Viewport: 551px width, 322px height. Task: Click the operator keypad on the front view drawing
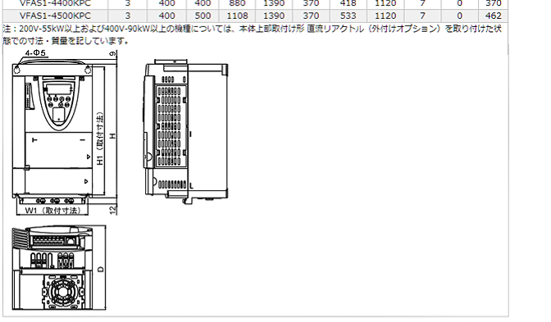59,103
